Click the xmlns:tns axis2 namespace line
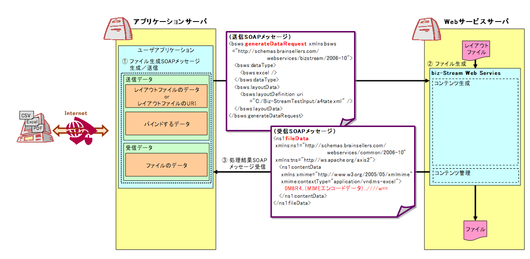This screenshot has height=259, width=530. point(325,160)
